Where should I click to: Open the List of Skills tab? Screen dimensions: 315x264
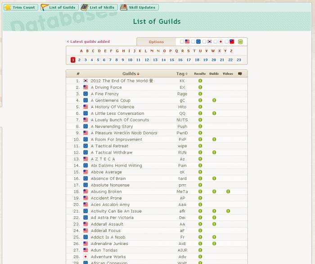tap(99, 8)
